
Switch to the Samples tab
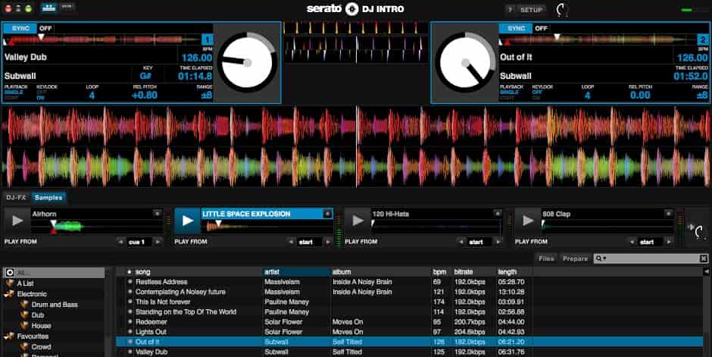[x=48, y=198]
